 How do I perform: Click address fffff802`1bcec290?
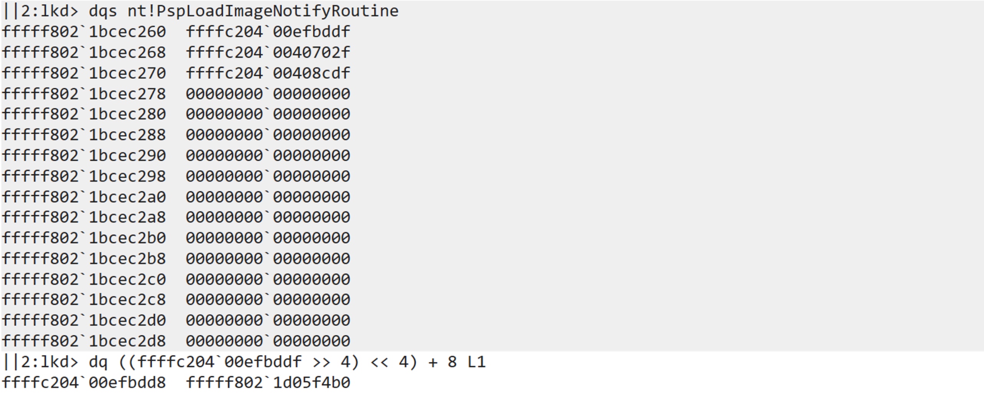84,156
